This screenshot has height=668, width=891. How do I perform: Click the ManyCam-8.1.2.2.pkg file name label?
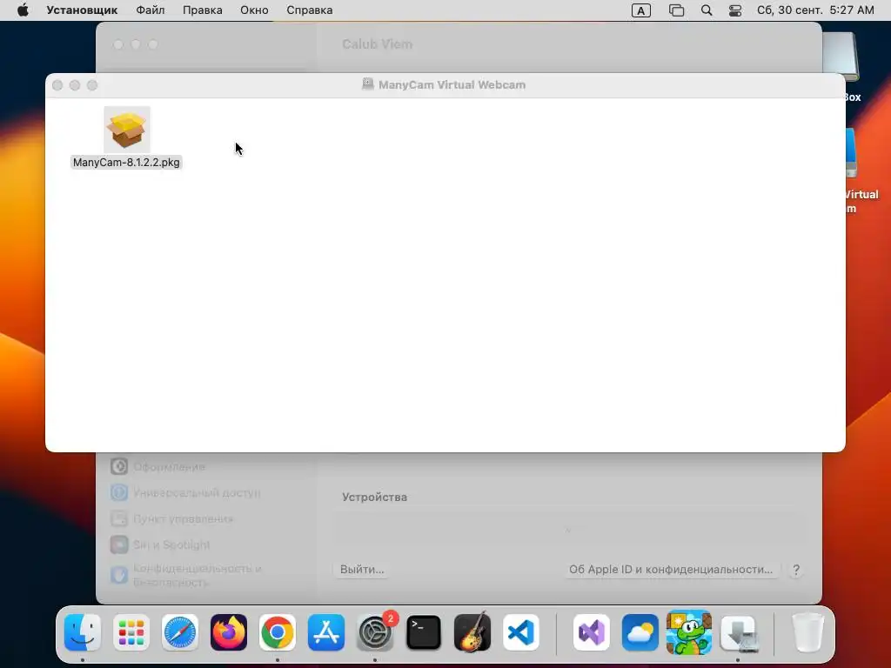click(126, 163)
